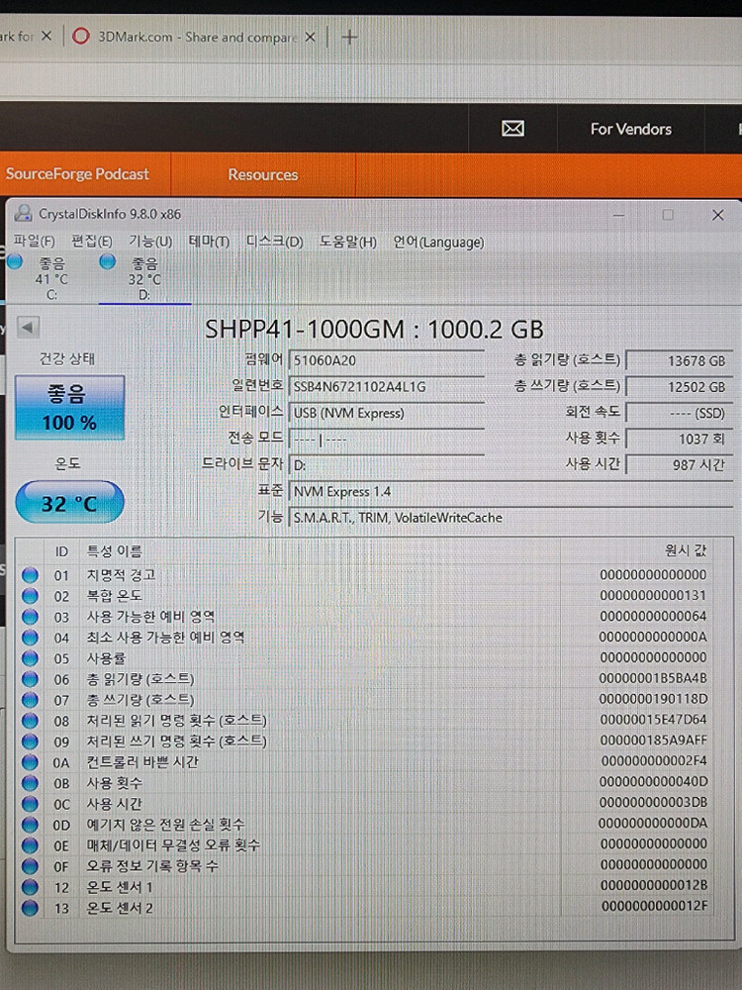Click the status icon for ID 02 복합 온도

coord(30,596)
